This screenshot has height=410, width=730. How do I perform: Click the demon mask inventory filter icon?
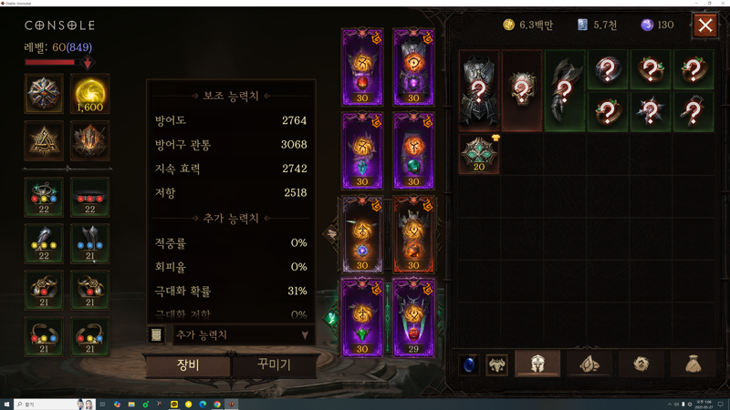point(496,364)
